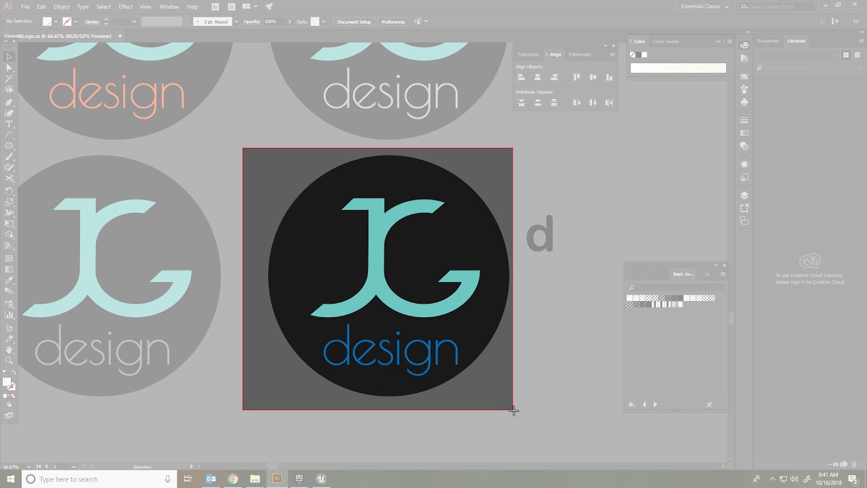
Task: Select the Column Graph tool
Action: (9, 315)
